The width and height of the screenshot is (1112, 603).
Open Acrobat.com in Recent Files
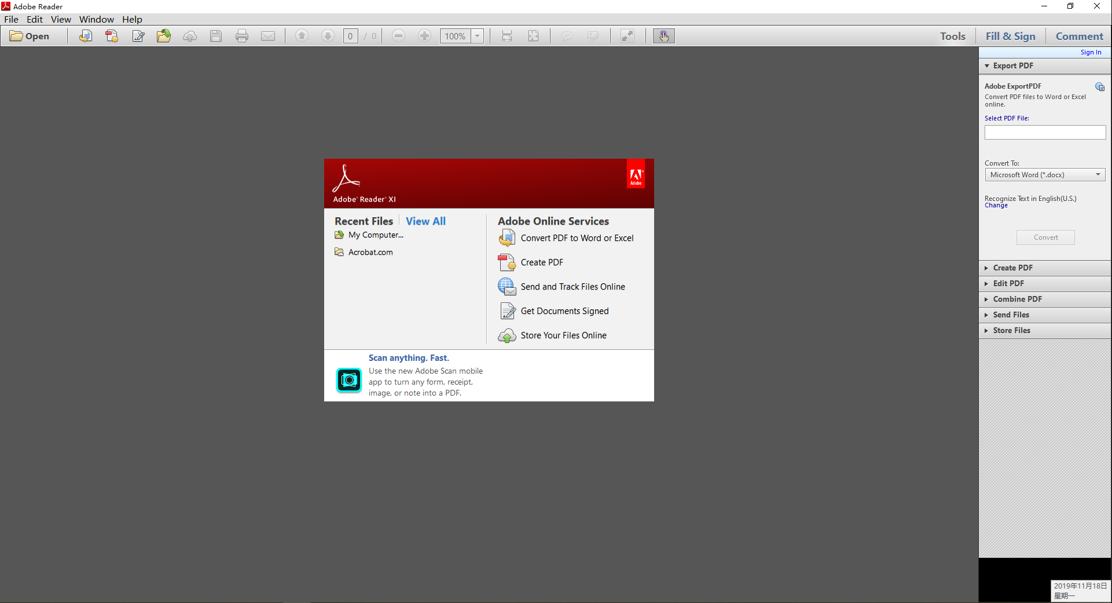364,252
